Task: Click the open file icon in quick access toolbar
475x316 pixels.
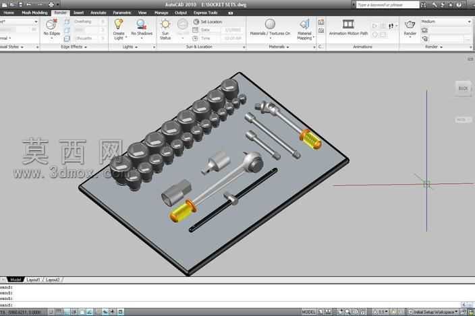Action: click(13, 5)
